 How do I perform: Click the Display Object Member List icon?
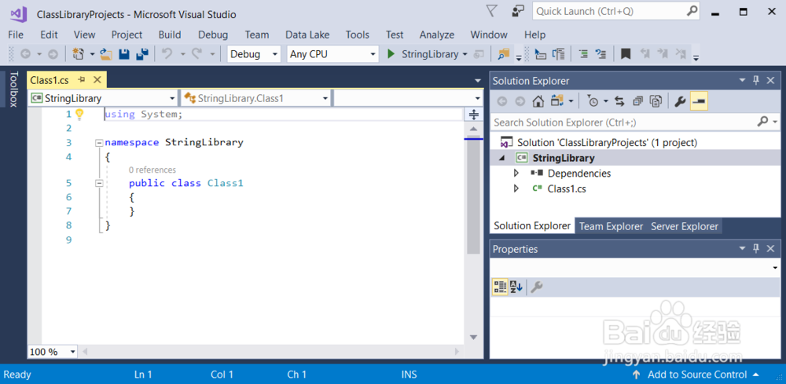[x=541, y=53]
